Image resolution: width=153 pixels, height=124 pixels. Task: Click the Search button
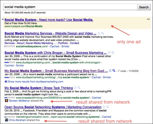coord(144,7)
